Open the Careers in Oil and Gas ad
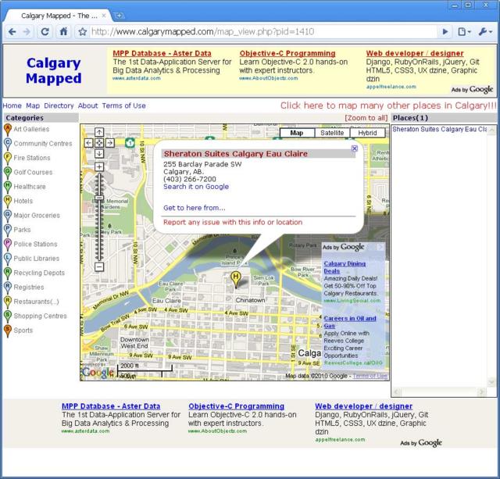The height and width of the screenshot is (479, 500). (350, 322)
